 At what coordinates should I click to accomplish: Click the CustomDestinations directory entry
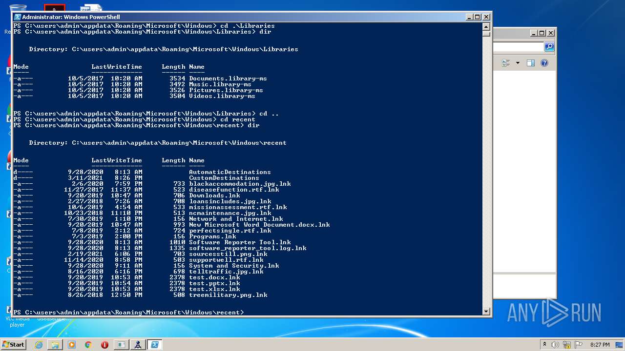click(x=224, y=178)
